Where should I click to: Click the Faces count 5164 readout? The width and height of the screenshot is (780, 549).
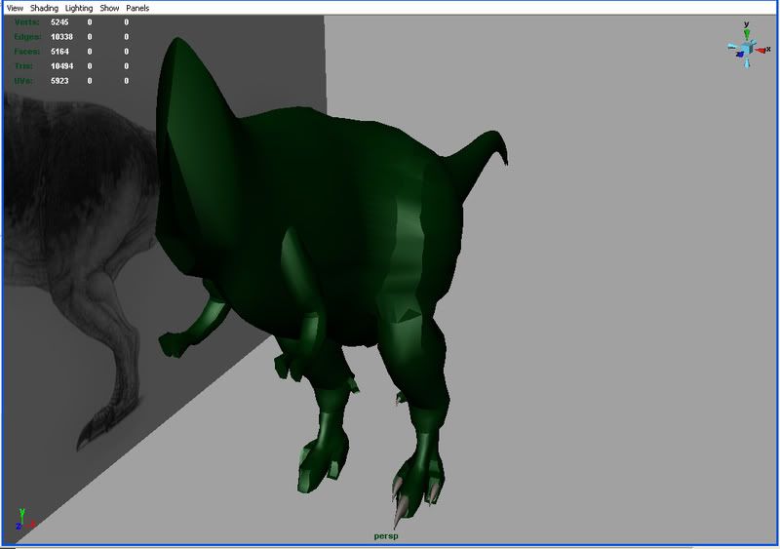60,52
